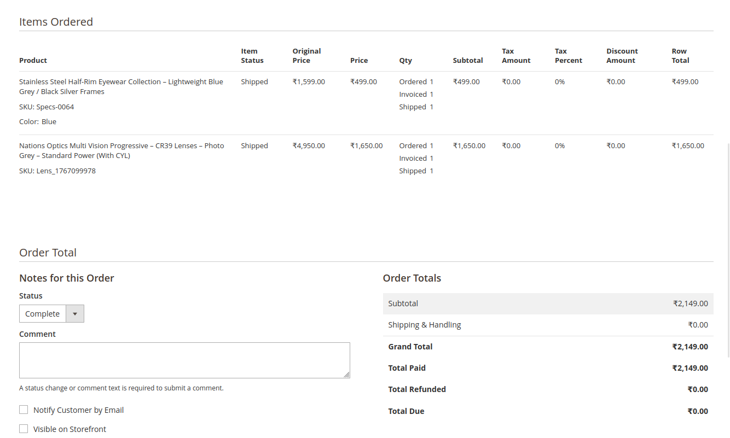The width and height of the screenshot is (730, 438).
Task: Click the Color: Blue product option
Action: [38, 121]
